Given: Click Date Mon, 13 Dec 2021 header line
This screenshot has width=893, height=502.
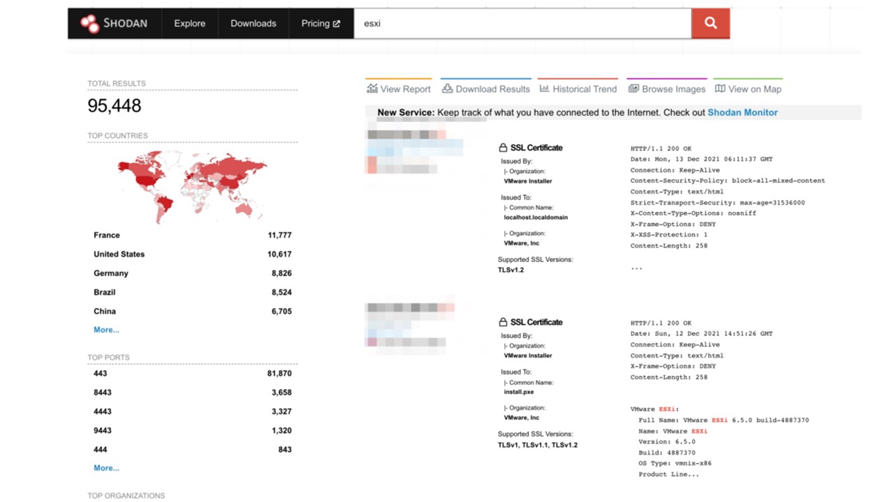Looking at the screenshot, I should tap(701, 159).
